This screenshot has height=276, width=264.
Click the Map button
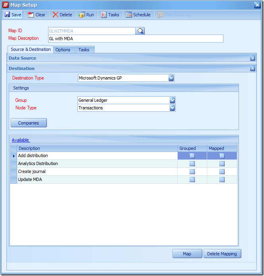pos(187,254)
